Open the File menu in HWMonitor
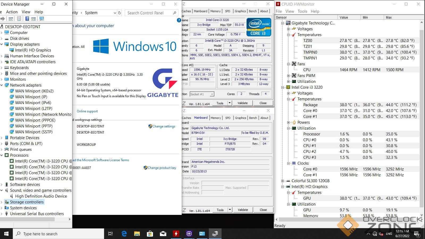Screen dimensions: 425x239 click(279, 11)
